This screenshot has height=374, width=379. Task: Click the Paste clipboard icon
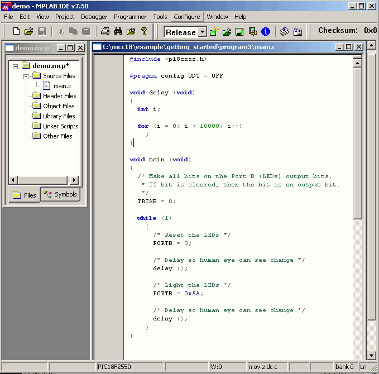(86, 31)
